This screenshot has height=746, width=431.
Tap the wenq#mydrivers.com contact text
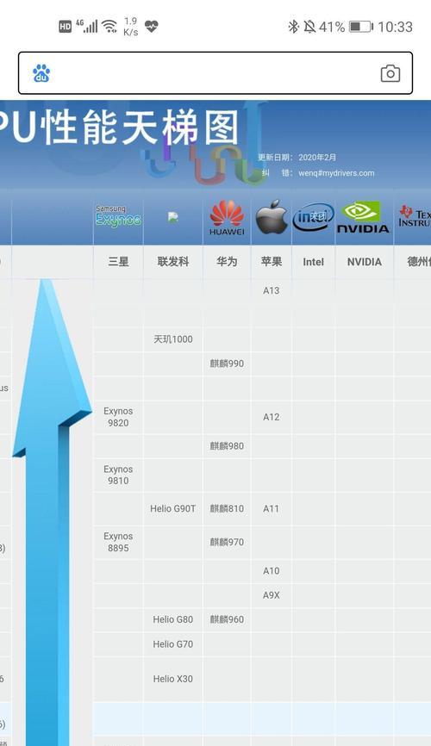point(336,173)
